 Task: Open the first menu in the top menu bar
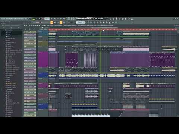click(x=2, y=19)
